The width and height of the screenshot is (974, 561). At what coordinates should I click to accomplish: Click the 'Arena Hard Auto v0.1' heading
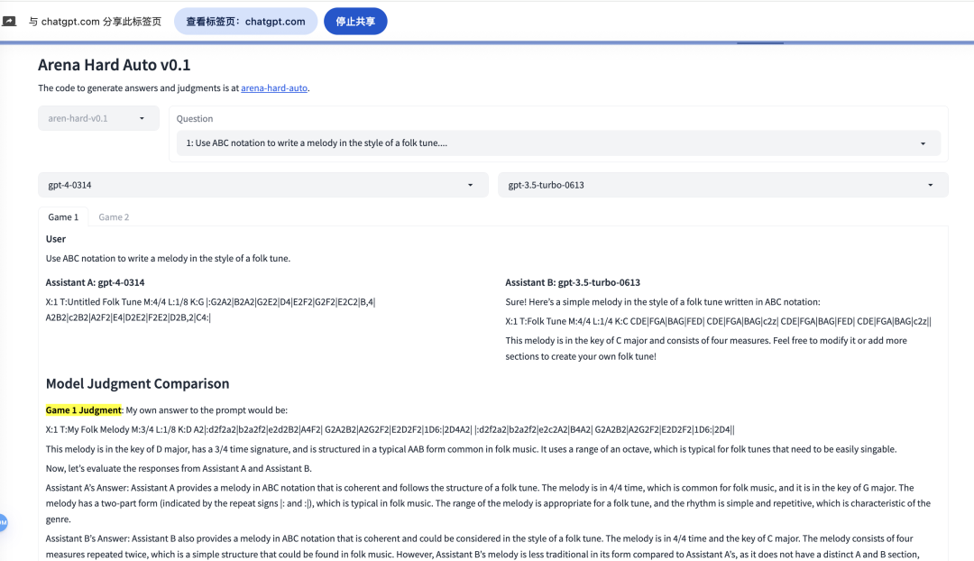pyautogui.click(x=115, y=65)
